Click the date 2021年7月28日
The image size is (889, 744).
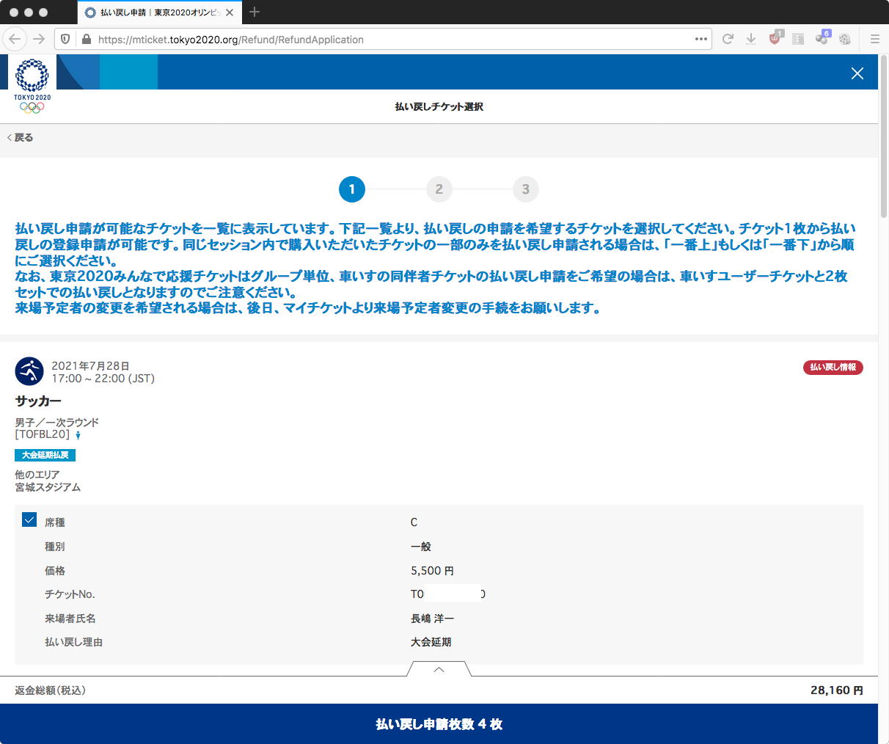90,365
